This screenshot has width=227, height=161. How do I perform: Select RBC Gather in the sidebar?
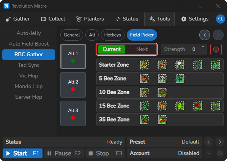coord(29,55)
